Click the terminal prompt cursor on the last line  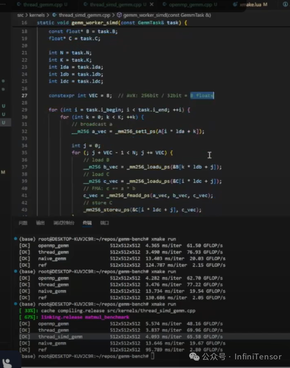click(x=153, y=356)
